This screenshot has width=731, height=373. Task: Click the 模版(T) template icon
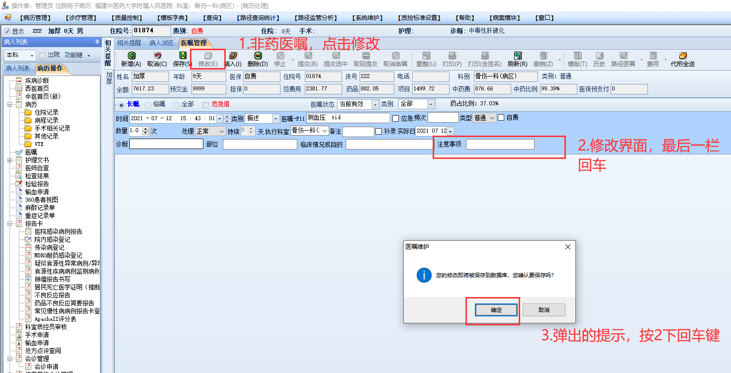pyautogui.click(x=577, y=56)
